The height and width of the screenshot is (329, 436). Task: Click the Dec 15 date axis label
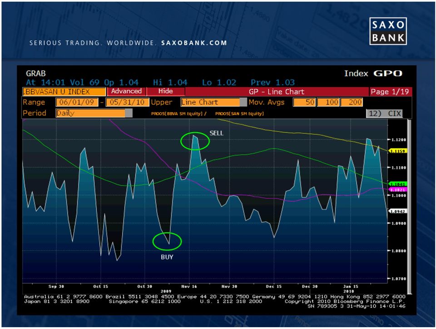274,286
